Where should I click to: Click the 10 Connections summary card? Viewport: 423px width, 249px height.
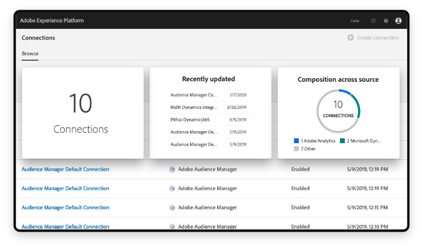[83, 112]
